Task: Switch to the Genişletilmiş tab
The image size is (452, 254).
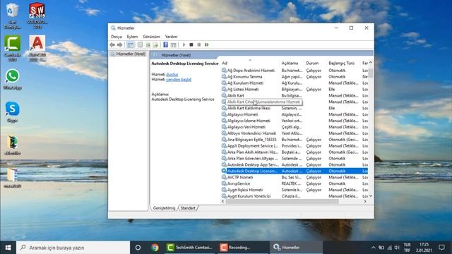Action: 164,208
